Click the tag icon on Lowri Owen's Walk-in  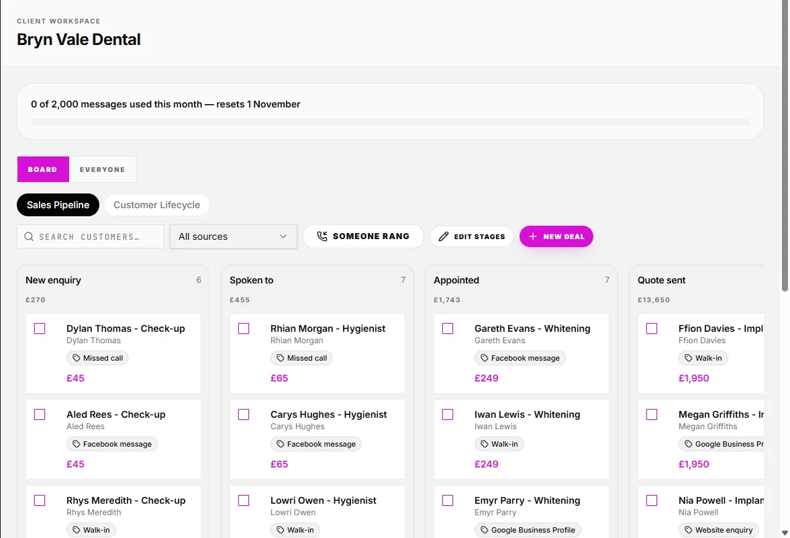280,530
